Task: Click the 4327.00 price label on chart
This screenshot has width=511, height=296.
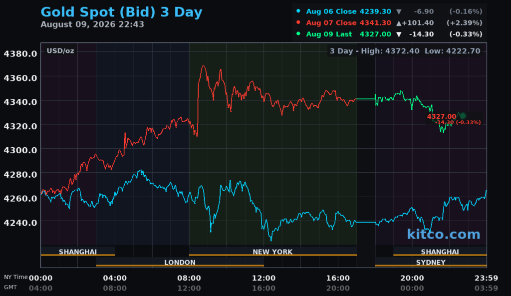Action: (x=442, y=116)
